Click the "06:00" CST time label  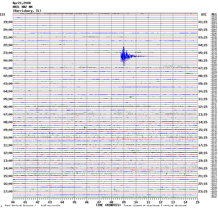pyautogui.click(x=8, y=107)
